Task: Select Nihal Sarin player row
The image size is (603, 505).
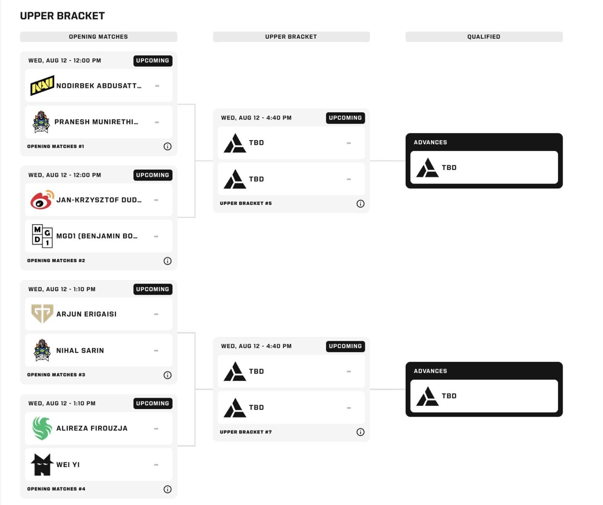Action: 98,351
